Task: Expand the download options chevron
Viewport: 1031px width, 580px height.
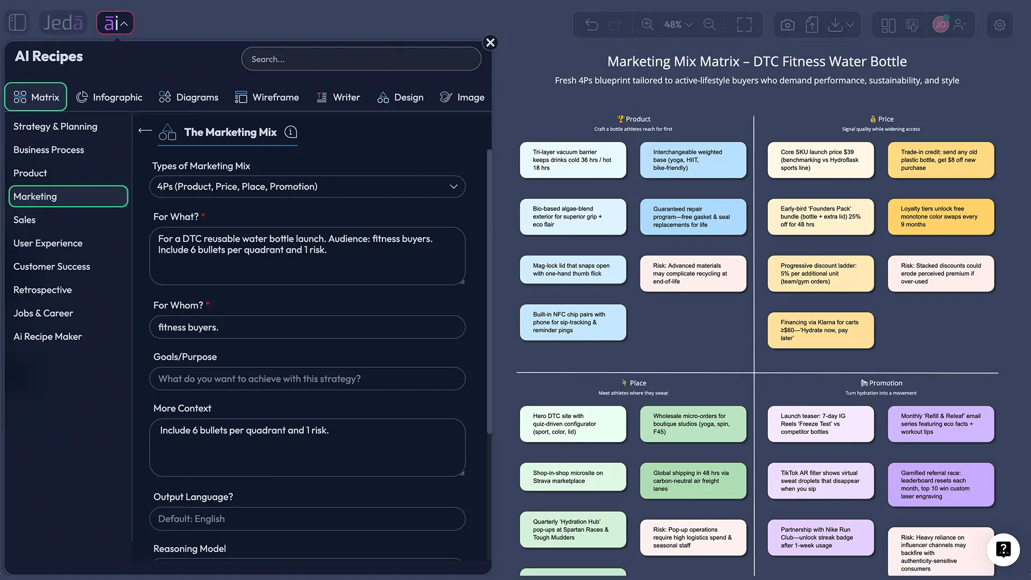Action: pos(850,25)
